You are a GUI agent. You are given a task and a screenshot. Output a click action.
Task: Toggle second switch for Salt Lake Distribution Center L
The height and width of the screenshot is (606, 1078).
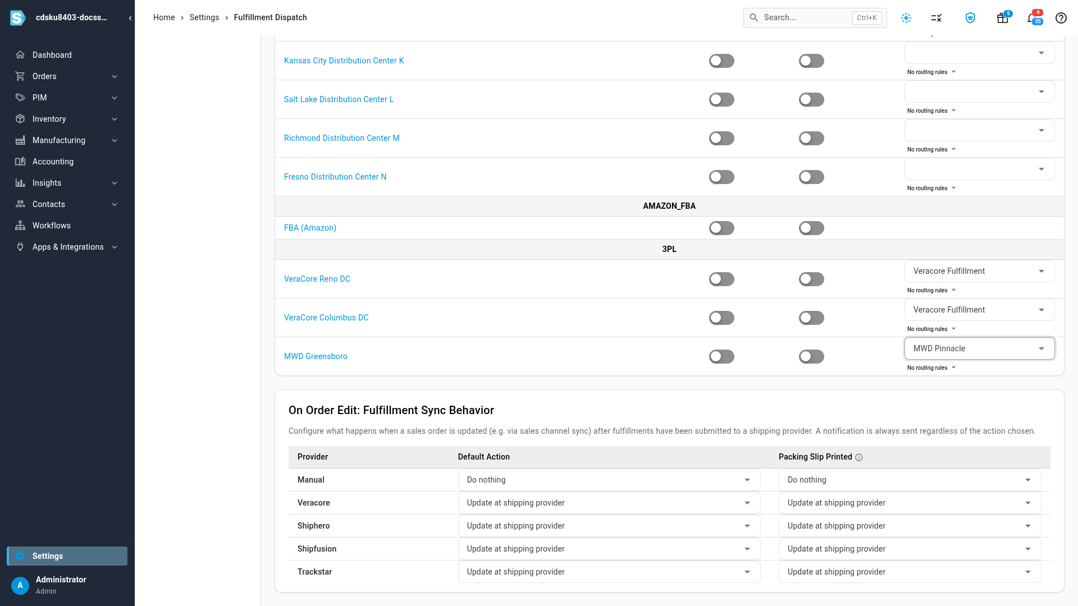point(811,99)
